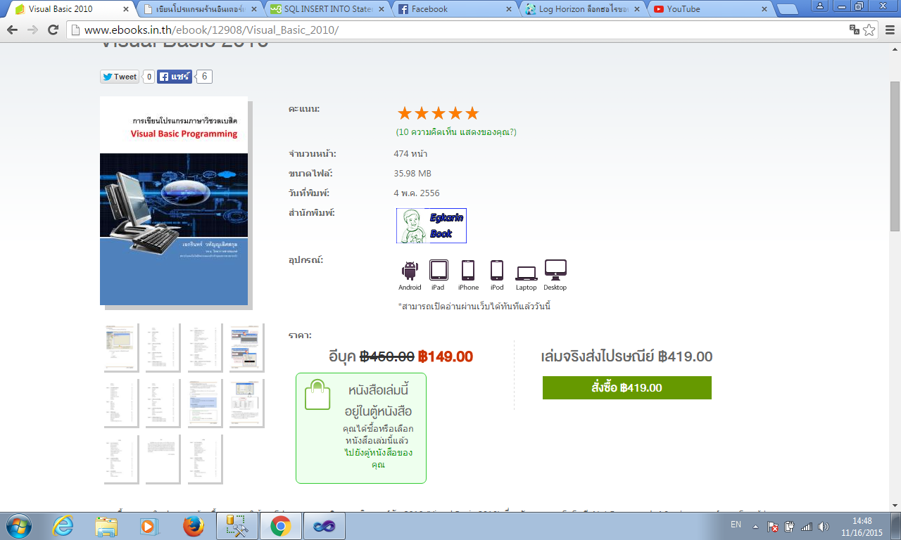Select the iPad device icon
This screenshot has width=901, height=540.
point(438,275)
